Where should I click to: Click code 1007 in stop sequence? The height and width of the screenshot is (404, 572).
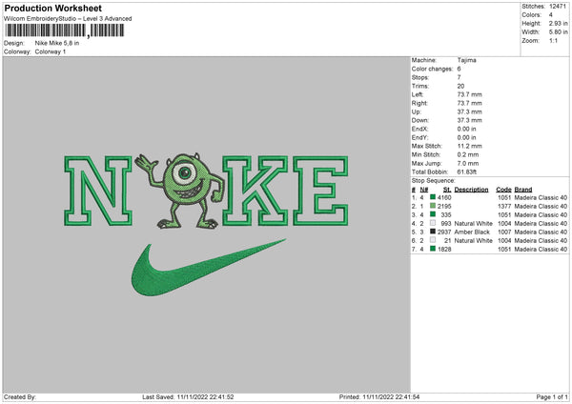point(504,232)
